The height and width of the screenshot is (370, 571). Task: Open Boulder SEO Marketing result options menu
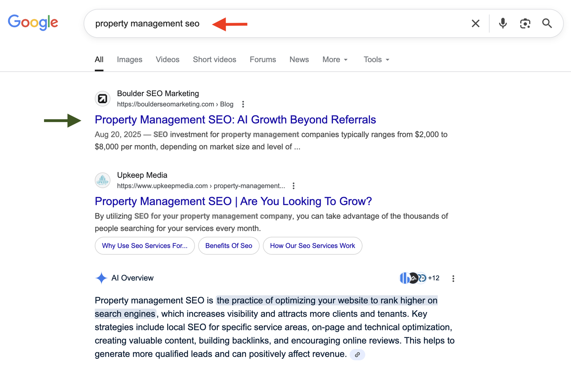click(243, 104)
